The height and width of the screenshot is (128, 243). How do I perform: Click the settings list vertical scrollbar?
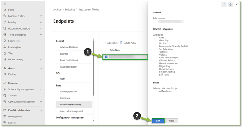[x=94, y=68]
